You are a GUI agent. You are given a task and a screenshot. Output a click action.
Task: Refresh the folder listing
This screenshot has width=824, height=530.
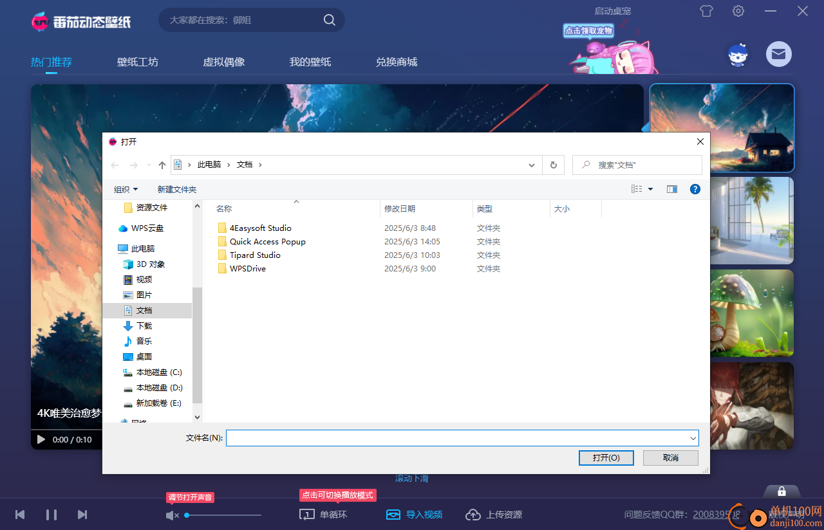coord(553,165)
